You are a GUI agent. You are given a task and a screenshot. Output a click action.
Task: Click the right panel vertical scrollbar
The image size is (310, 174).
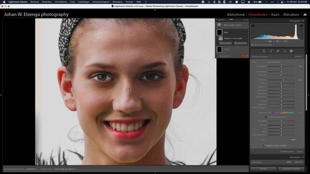pyautogui.click(x=307, y=83)
